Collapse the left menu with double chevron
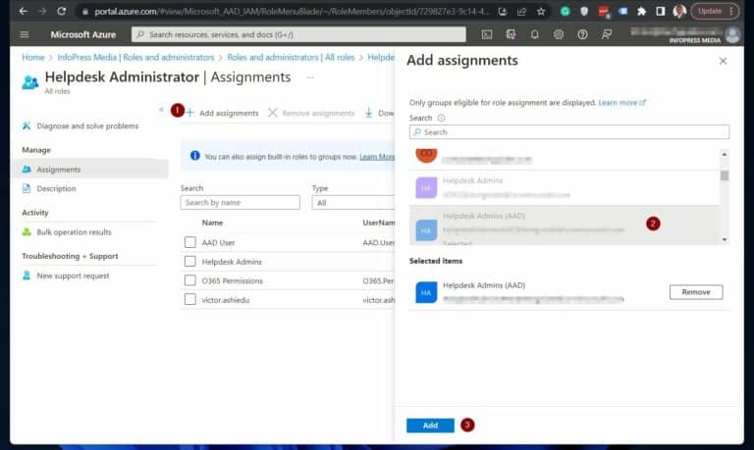The width and height of the screenshot is (754, 450). 161,110
